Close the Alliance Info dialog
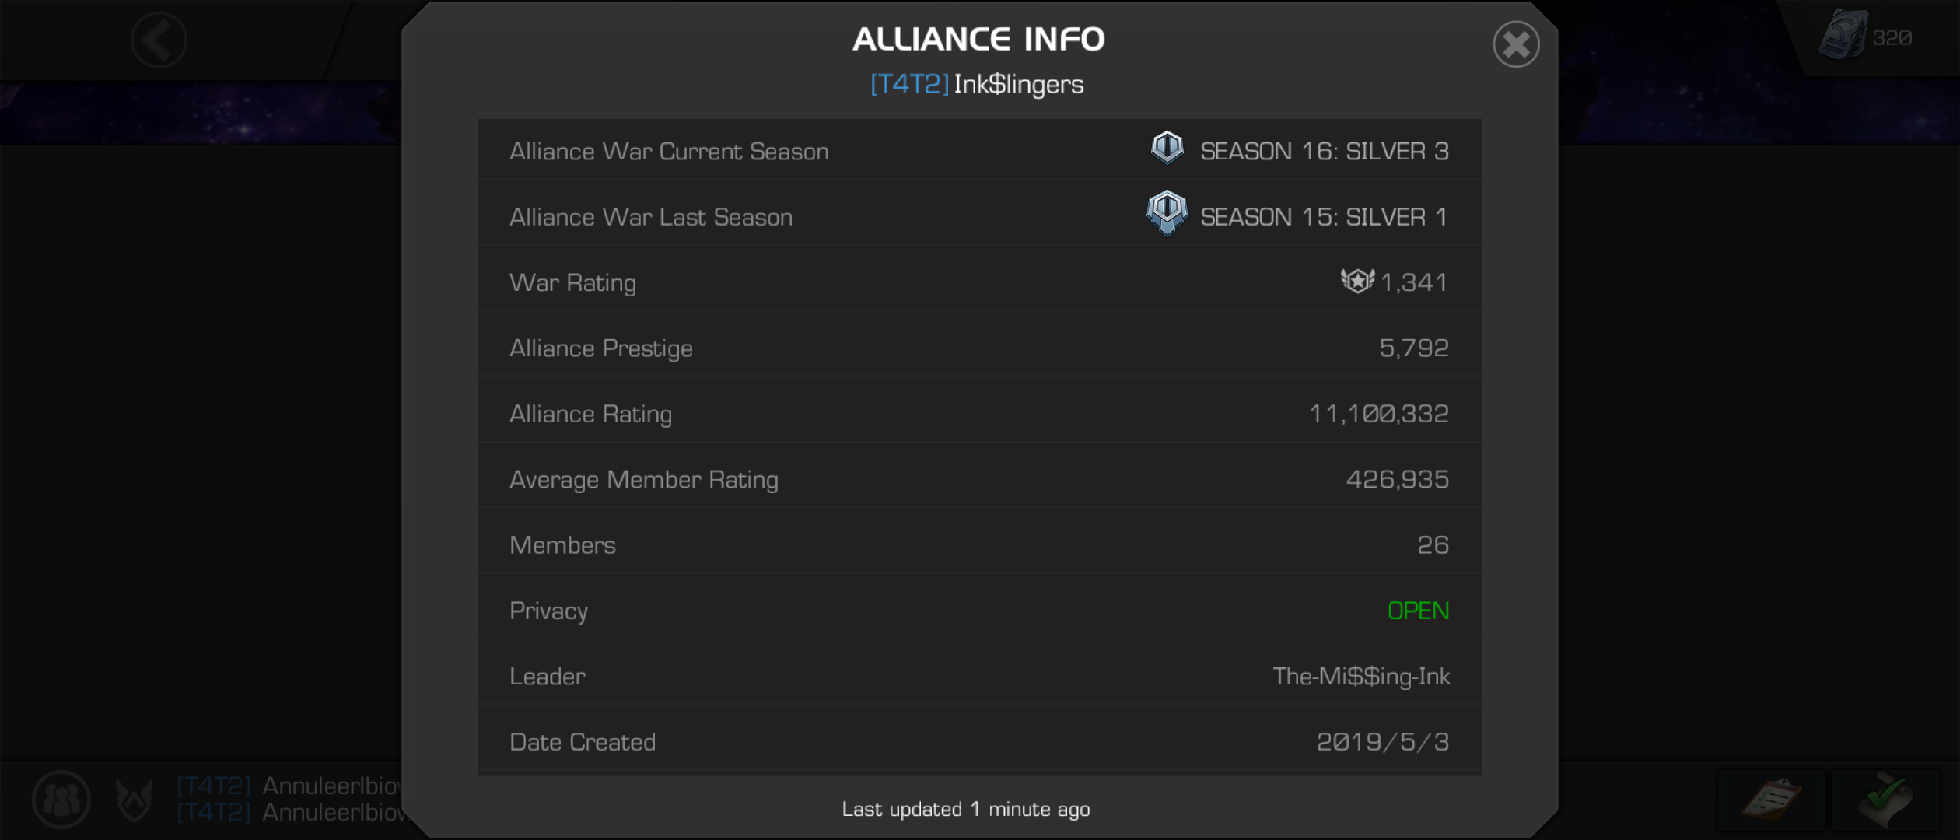1960x840 pixels. coord(1516,44)
